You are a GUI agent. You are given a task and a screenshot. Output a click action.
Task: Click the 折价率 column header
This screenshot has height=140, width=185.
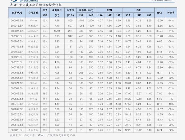[x=171, y=13]
